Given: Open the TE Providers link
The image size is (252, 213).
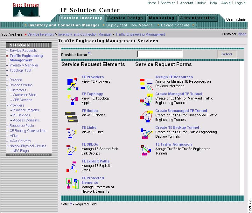Looking at the screenshot, I should [x=93, y=77].
